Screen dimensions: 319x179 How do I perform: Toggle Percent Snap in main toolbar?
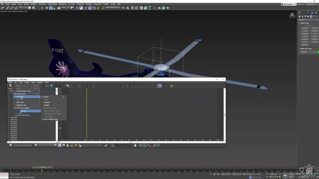[94, 8]
